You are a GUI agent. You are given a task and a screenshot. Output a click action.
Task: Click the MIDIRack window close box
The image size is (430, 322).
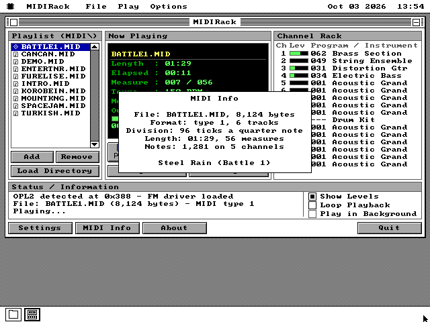click(13, 22)
